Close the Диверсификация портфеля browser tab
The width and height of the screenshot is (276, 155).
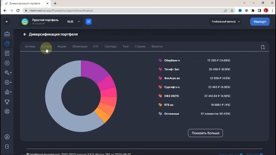[47, 3]
